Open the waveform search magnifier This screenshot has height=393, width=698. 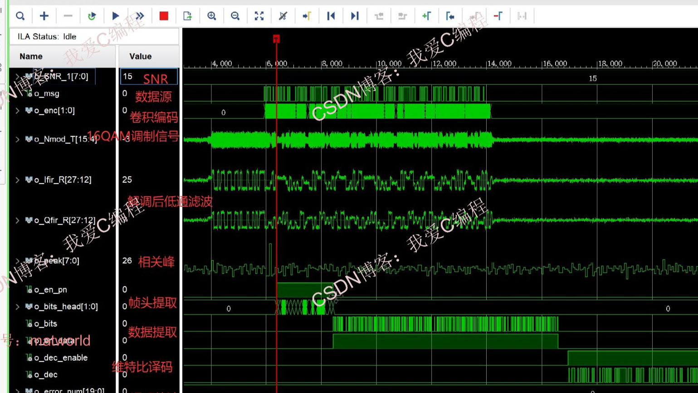[20, 15]
